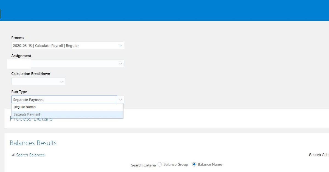Select the Balance Name radio button
This screenshot has height=172, width=329.
click(x=194, y=164)
